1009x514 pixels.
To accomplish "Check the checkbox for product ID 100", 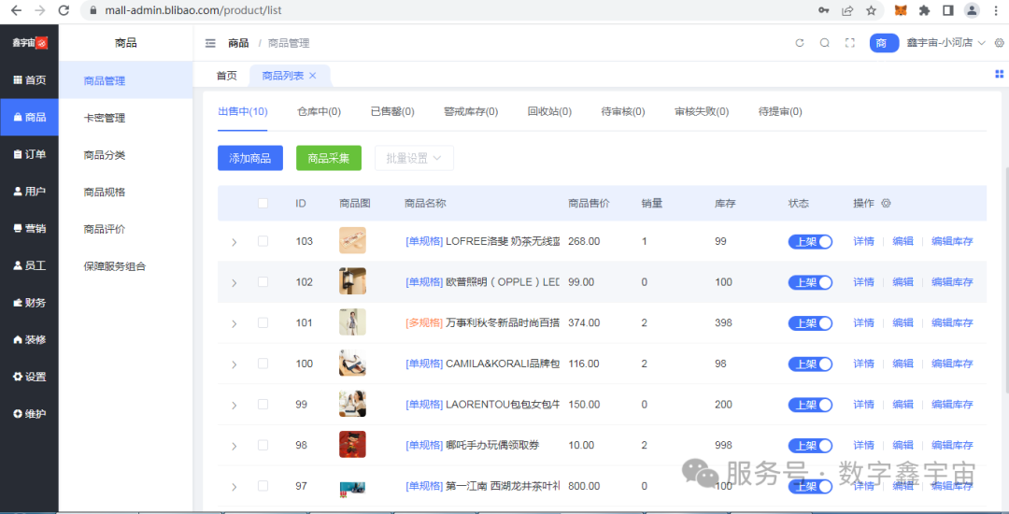I will click(263, 364).
